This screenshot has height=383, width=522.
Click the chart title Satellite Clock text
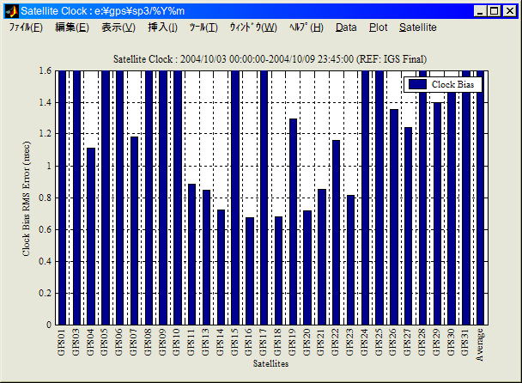[x=270, y=59]
